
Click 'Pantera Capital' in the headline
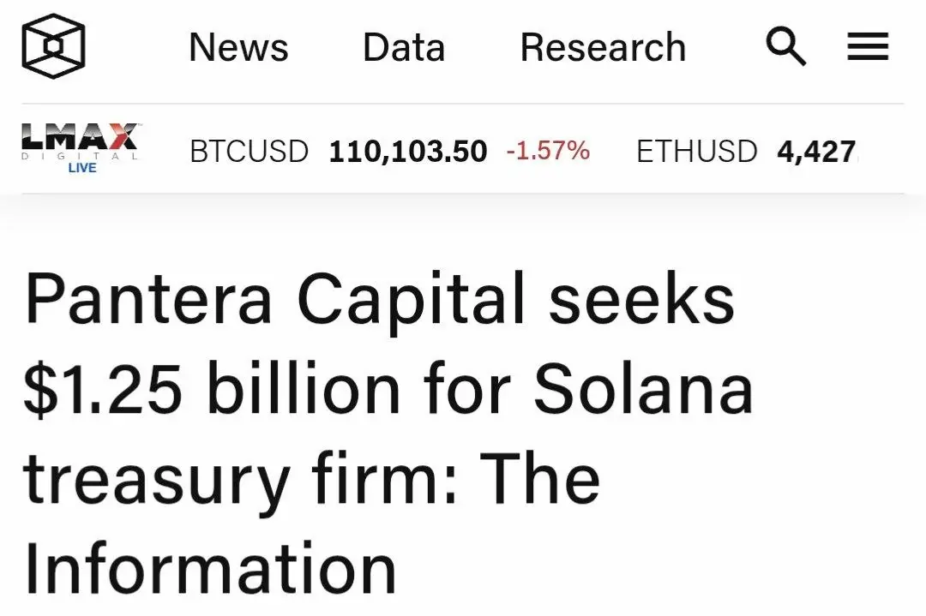(x=274, y=298)
